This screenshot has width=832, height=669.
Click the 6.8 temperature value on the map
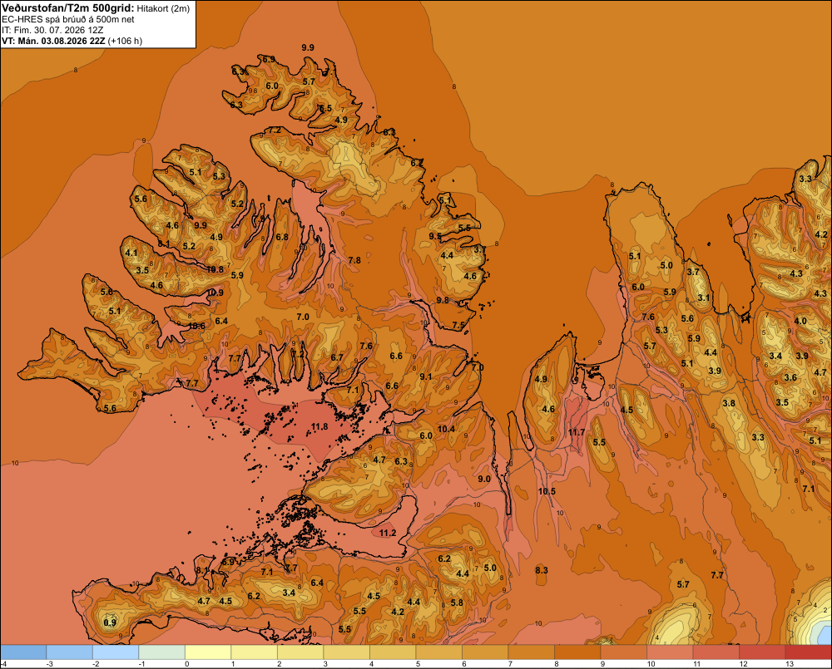pyautogui.click(x=282, y=237)
